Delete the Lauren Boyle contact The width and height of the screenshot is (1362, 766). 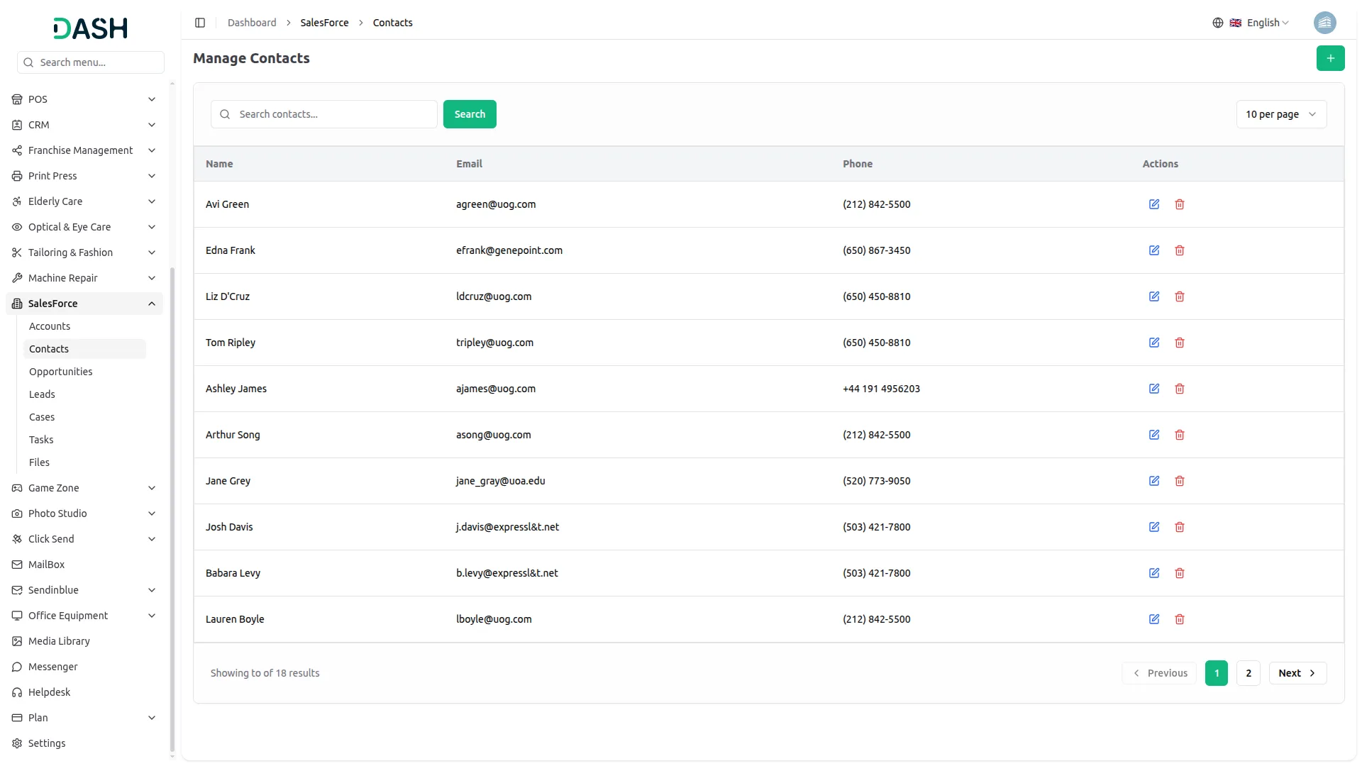coord(1180,619)
